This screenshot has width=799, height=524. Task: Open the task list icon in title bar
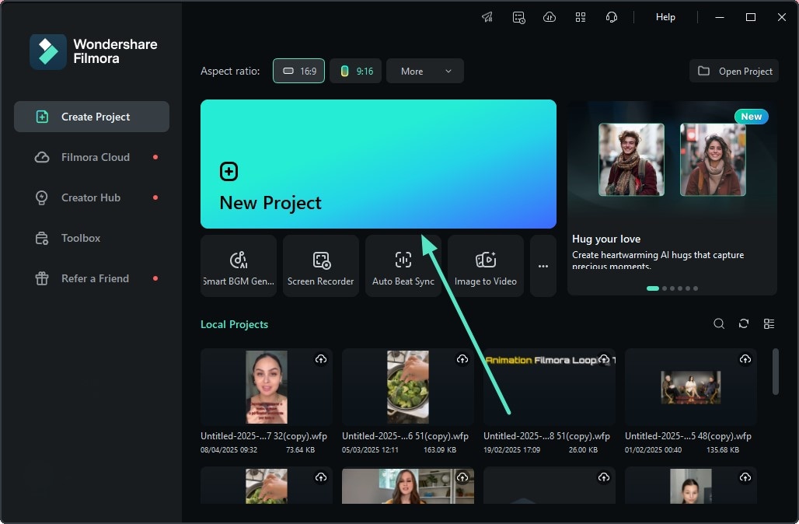(x=518, y=17)
